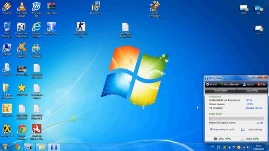Click the Action Center flag tray icon
This screenshot has height=151, width=269.
pyautogui.click(x=234, y=147)
